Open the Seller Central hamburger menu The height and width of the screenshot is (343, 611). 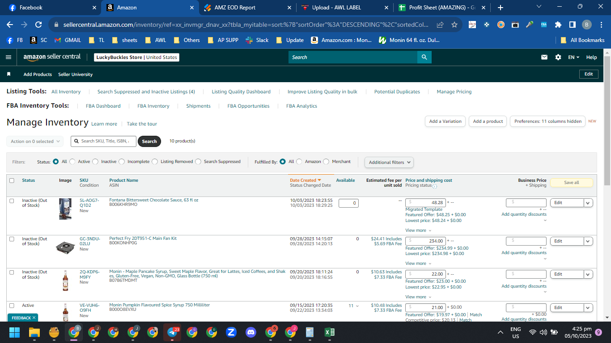(8, 57)
